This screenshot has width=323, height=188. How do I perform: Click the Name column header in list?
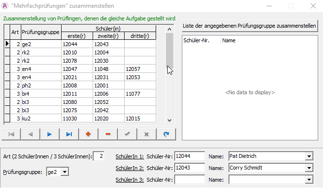269,40
